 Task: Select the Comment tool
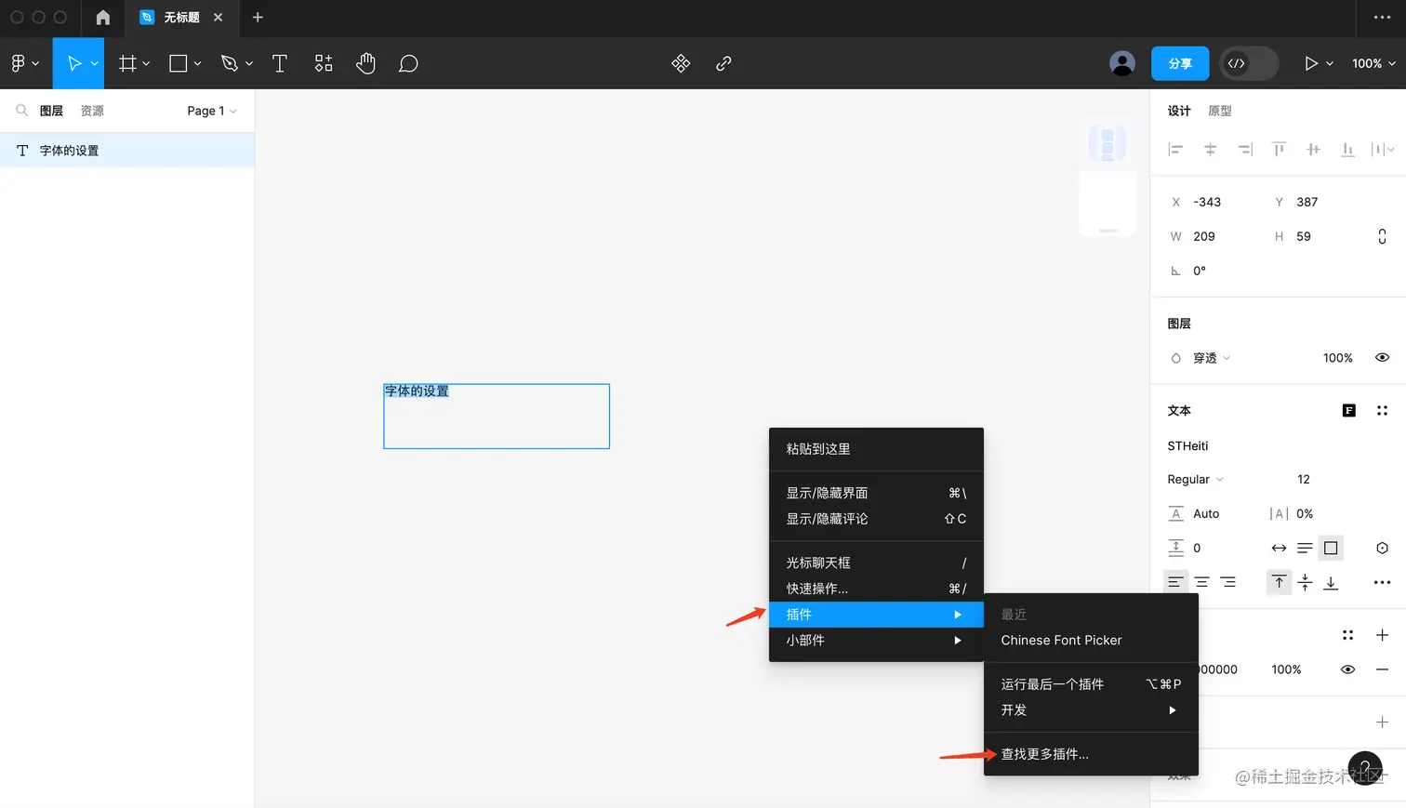[x=408, y=63]
